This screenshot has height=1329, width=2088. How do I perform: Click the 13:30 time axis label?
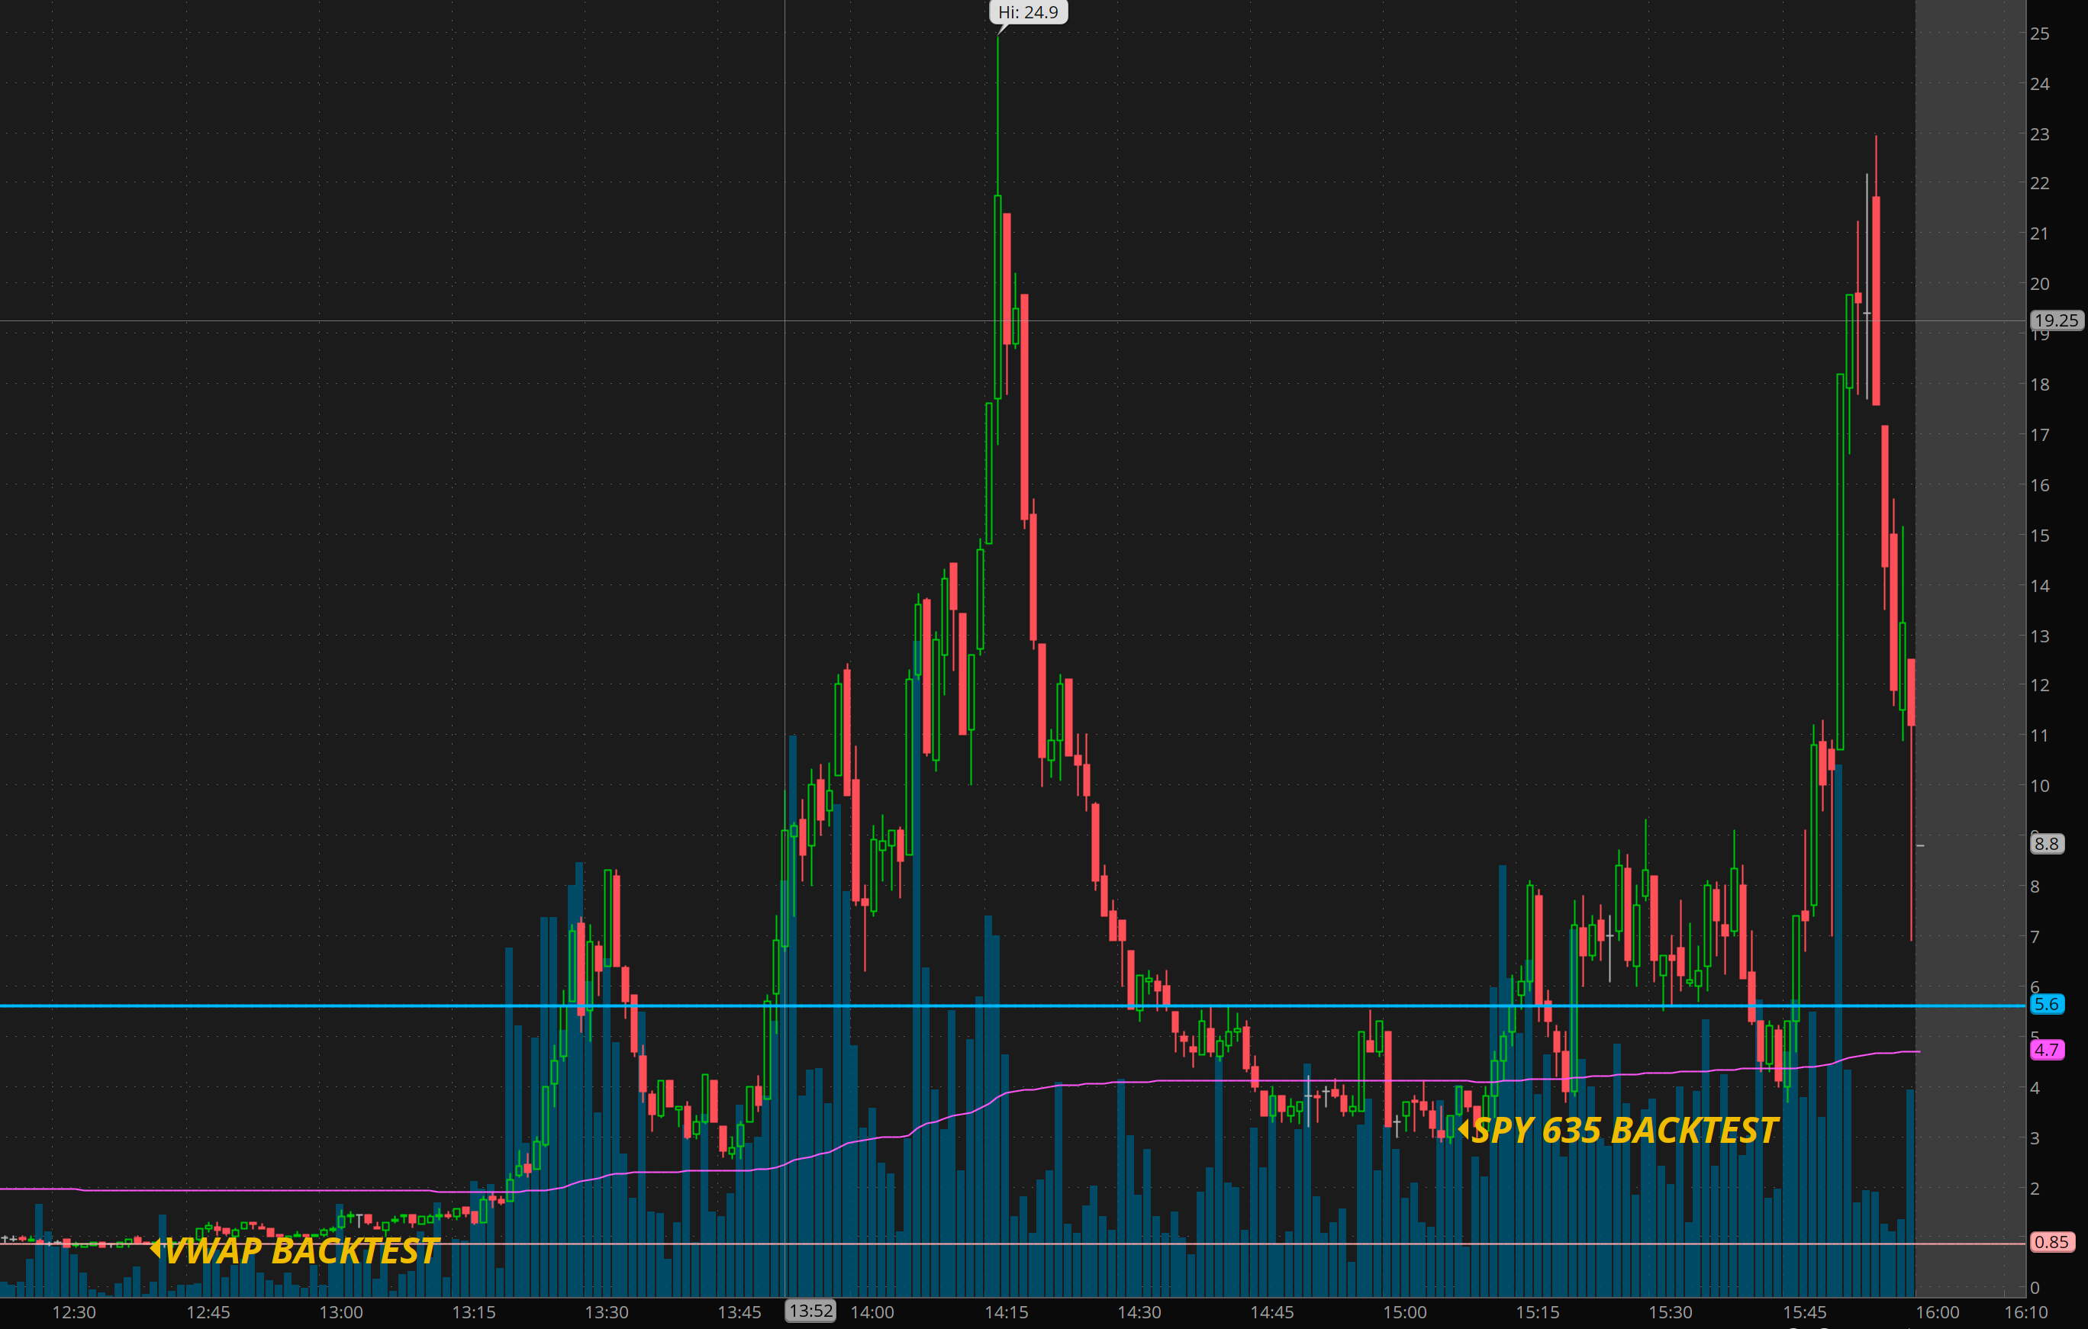[x=606, y=1312]
